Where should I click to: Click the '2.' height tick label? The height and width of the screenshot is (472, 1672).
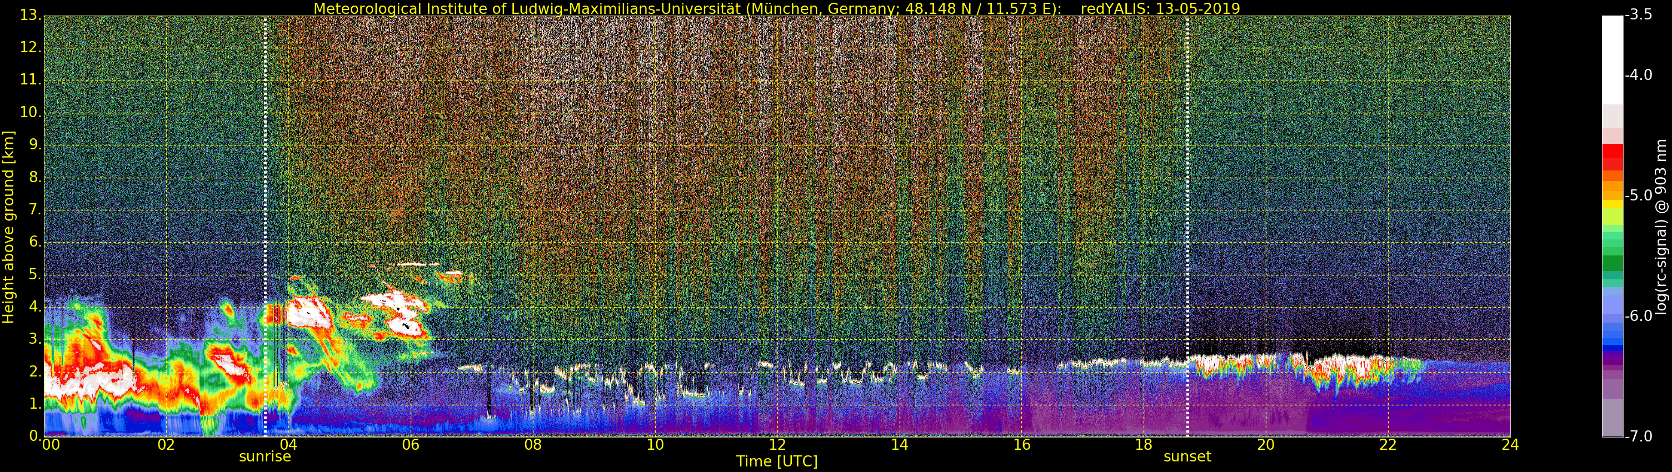point(34,371)
